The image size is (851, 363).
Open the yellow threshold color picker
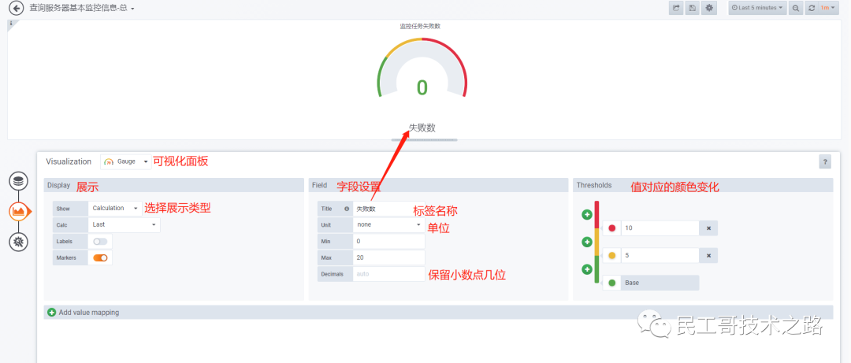tap(612, 256)
